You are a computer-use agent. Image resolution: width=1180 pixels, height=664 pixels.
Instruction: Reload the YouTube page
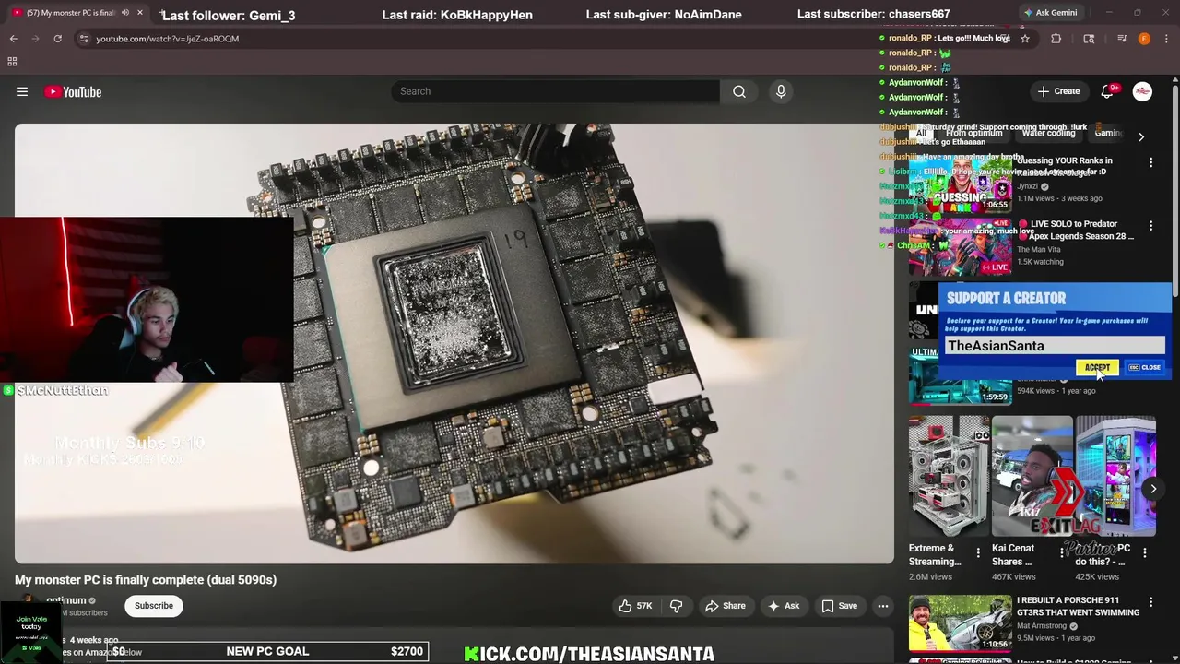(57, 39)
